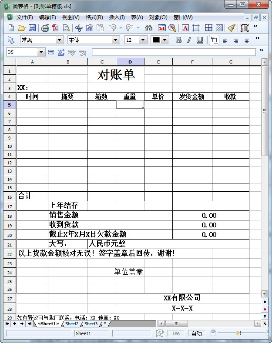Click the zoom slider handle in the status bar
The image size is (272, 343).
click(x=238, y=333)
